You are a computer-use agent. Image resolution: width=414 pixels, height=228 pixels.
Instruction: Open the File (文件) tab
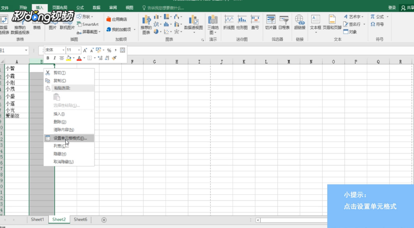(x=5, y=8)
